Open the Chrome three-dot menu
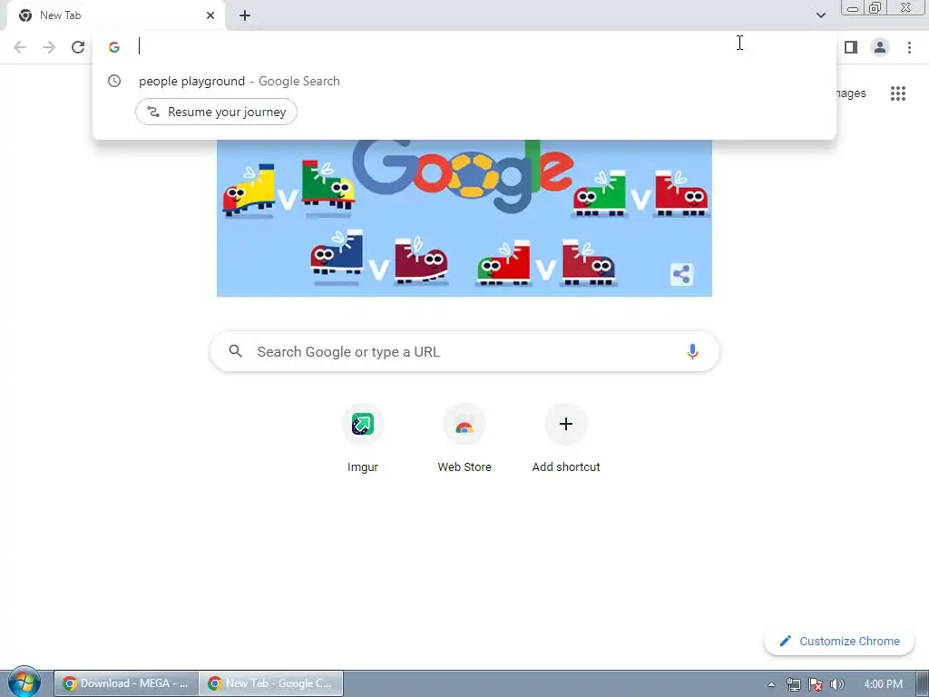This screenshot has height=697, width=929. [x=909, y=47]
